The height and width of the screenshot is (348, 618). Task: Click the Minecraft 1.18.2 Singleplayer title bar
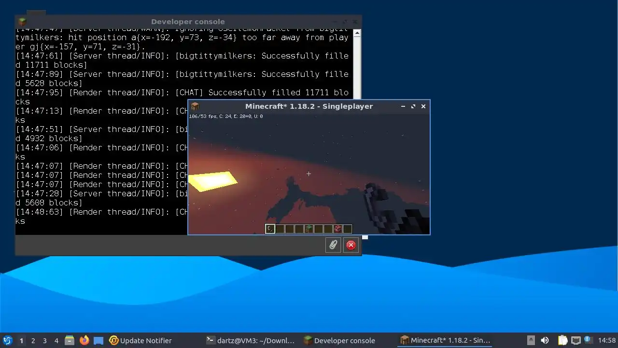coord(309,106)
